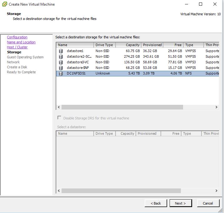This screenshot has width=224, height=213.
Task: Select the datastore1 row
Action: pos(138,51)
